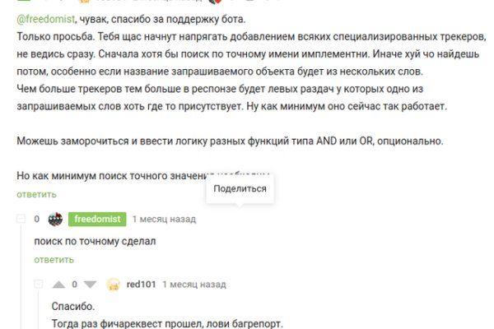Reply to freedomist's 'поиск по точному сделал' comment
Viewport: 494px width, 329px height.
tap(54, 260)
